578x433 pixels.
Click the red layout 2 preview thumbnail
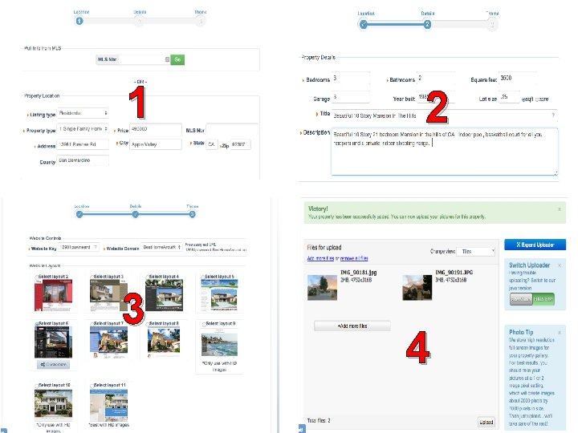point(54,295)
